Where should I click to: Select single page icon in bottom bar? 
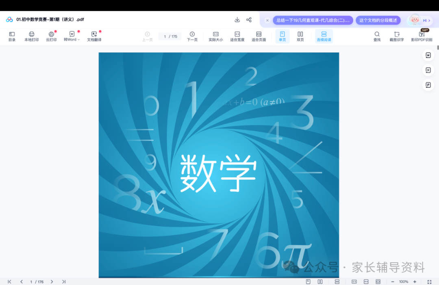(308, 282)
